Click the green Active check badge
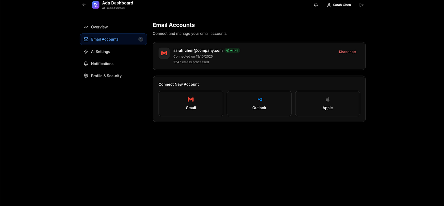 232,50
